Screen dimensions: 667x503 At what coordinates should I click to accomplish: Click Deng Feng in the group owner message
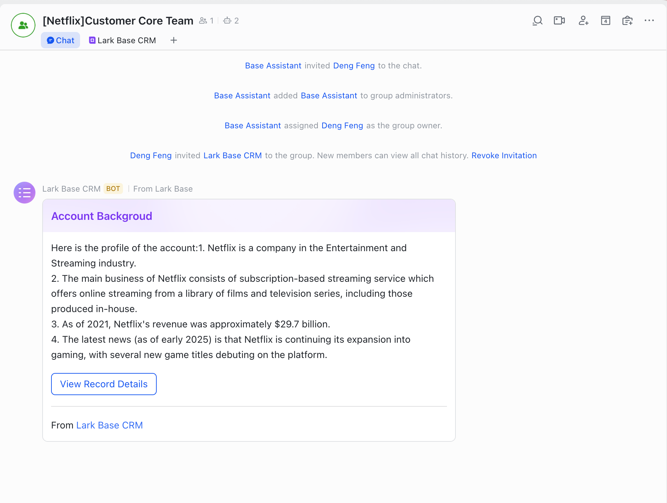tap(342, 126)
